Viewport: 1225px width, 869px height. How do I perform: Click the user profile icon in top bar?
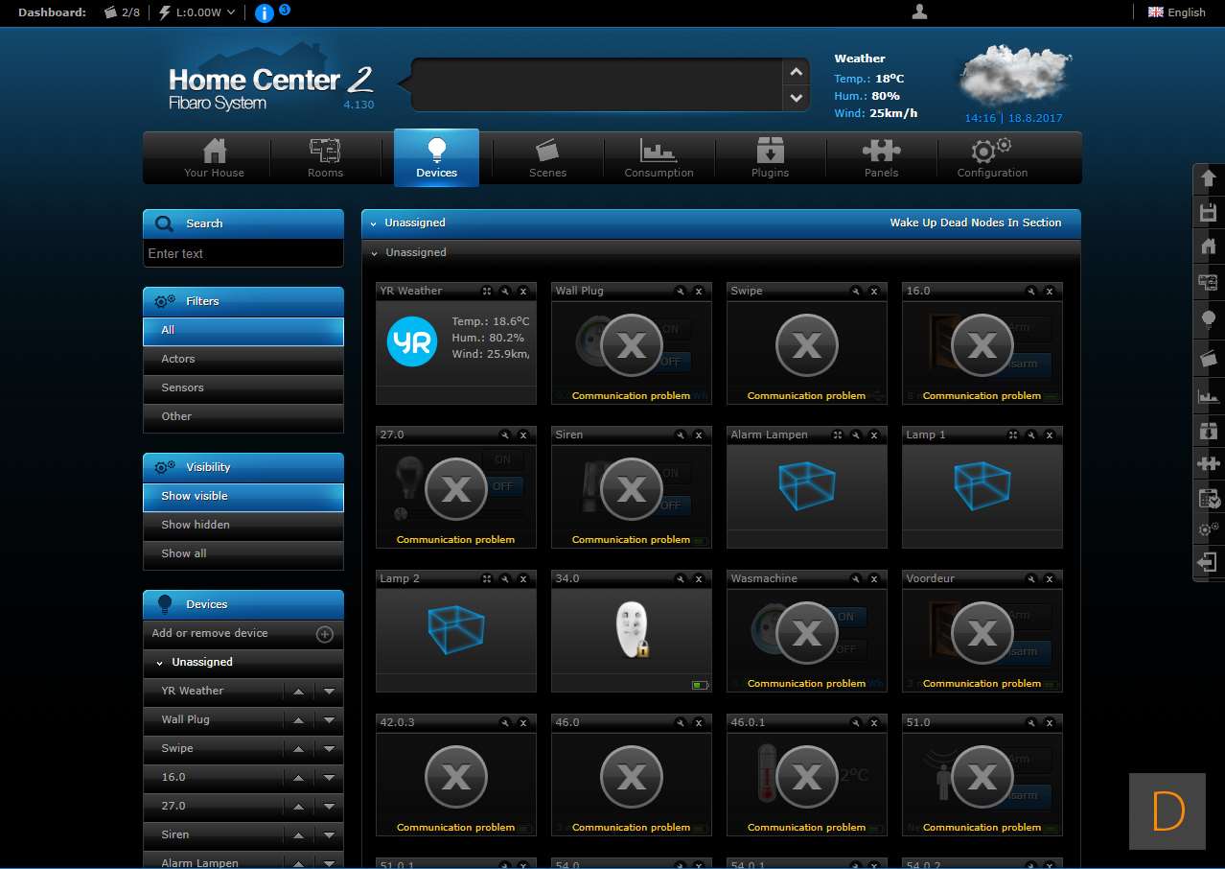(919, 12)
